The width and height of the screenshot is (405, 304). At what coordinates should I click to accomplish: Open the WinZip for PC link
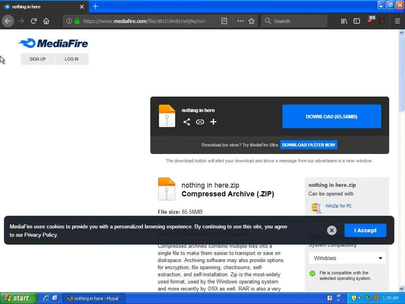pyautogui.click(x=339, y=206)
